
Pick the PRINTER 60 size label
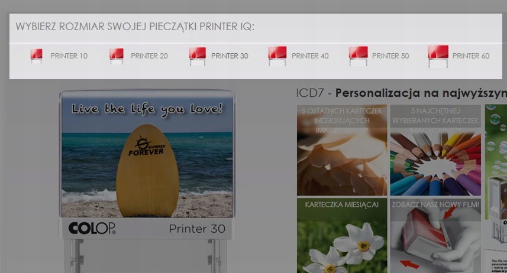[471, 56]
